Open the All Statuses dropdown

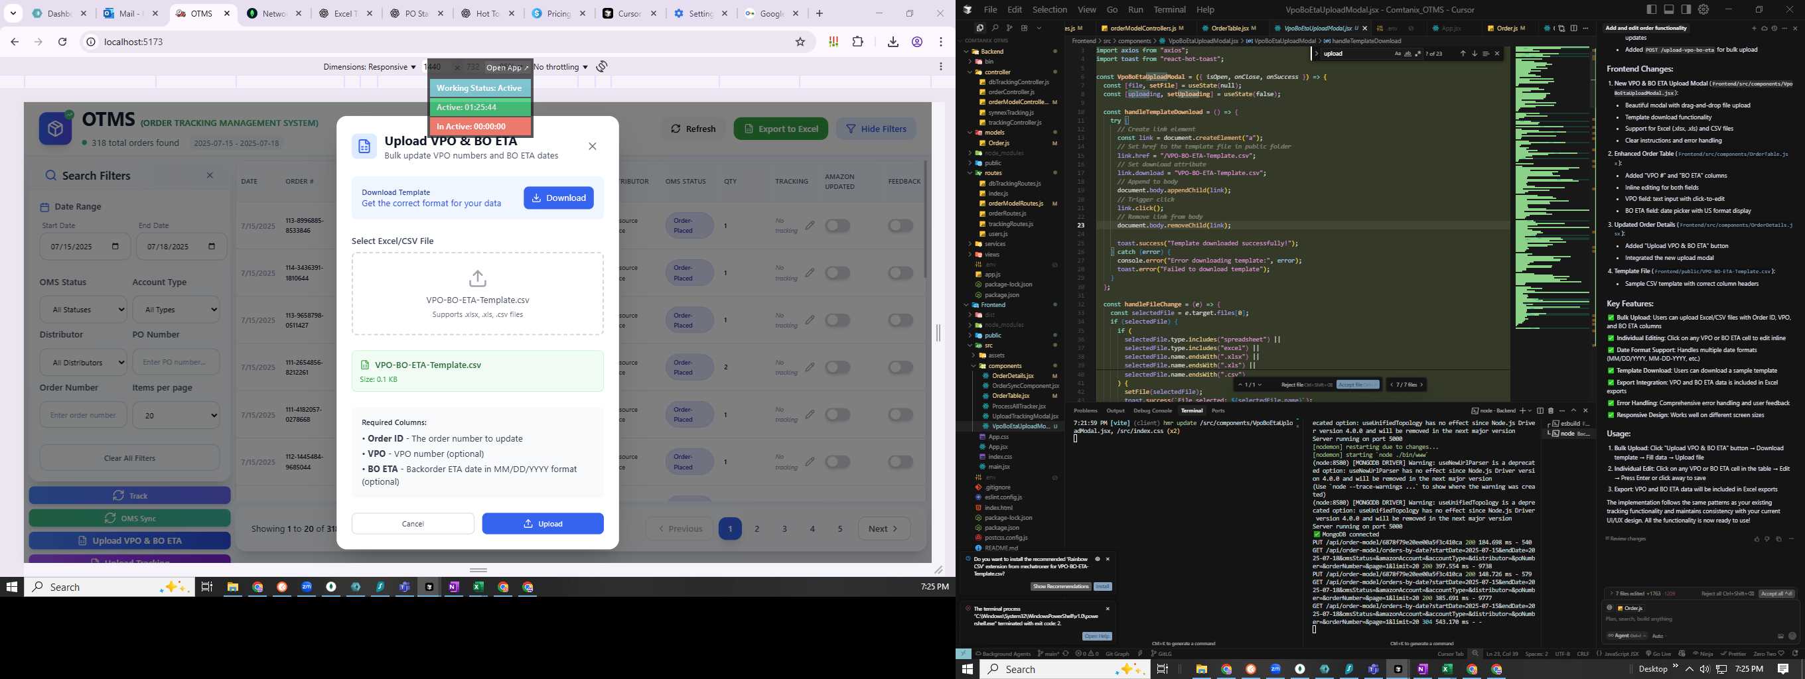pyautogui.click(x=83, y=310)
